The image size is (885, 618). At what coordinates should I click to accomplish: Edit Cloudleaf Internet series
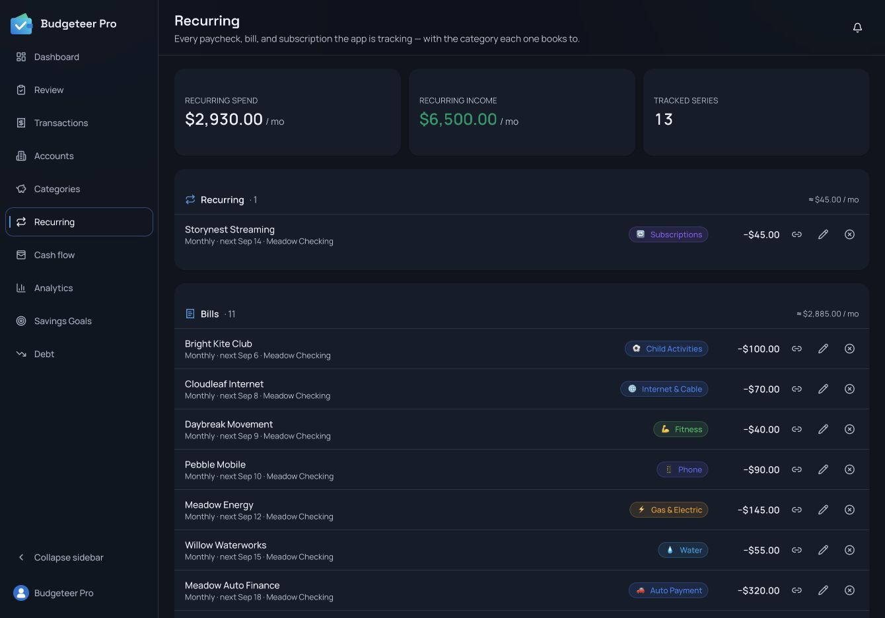[x=824, y=389]
